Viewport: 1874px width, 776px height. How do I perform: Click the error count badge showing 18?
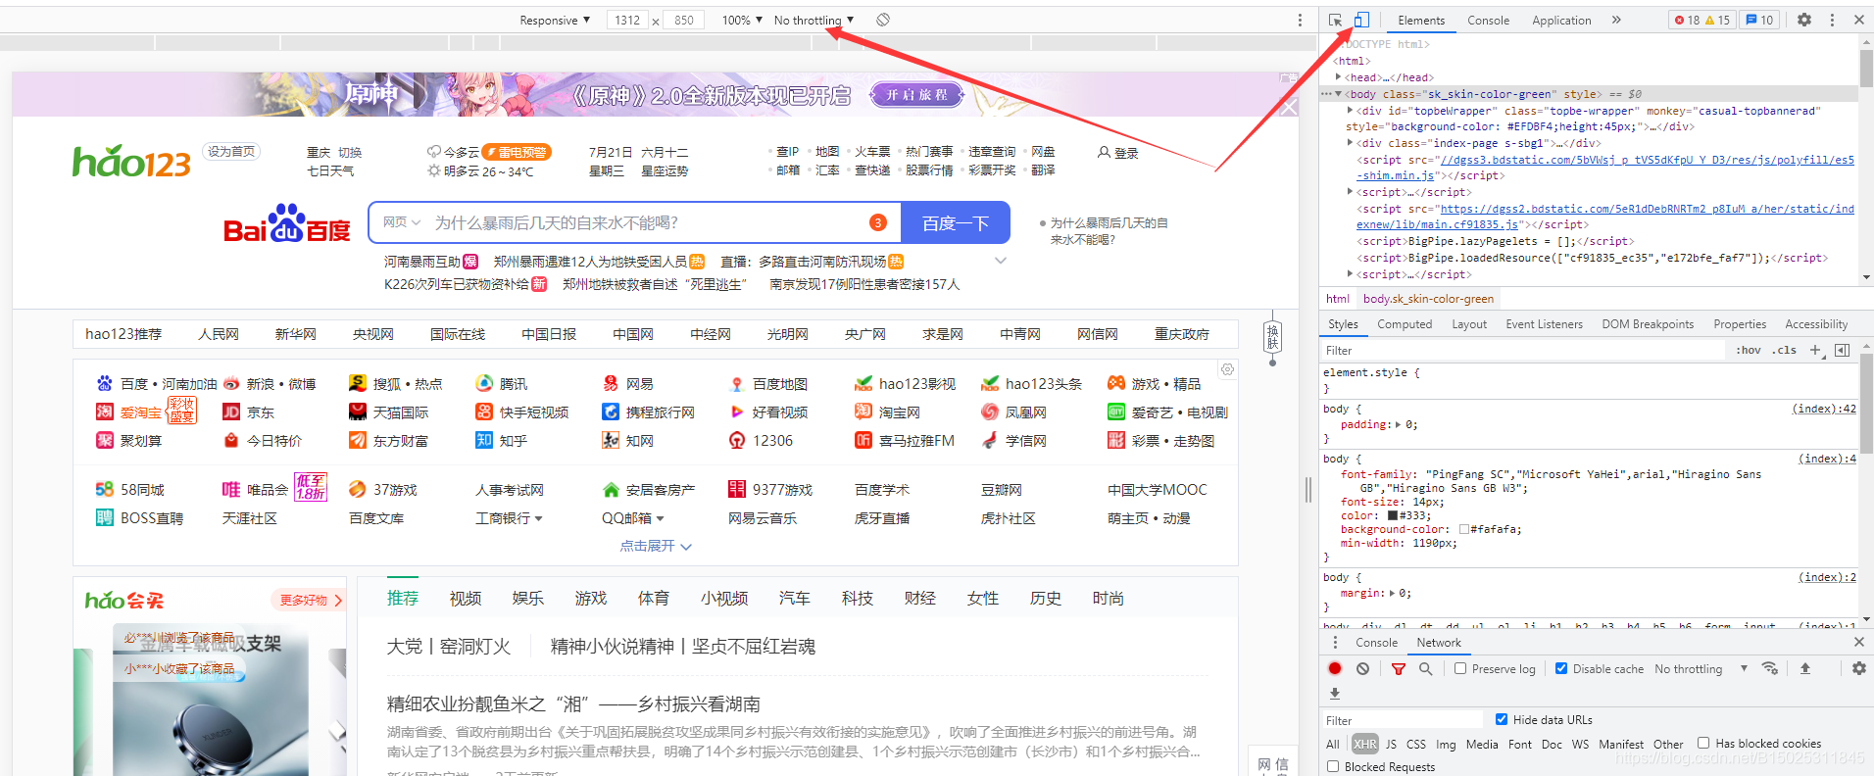pyautogui.click(x=1686, y=20)
